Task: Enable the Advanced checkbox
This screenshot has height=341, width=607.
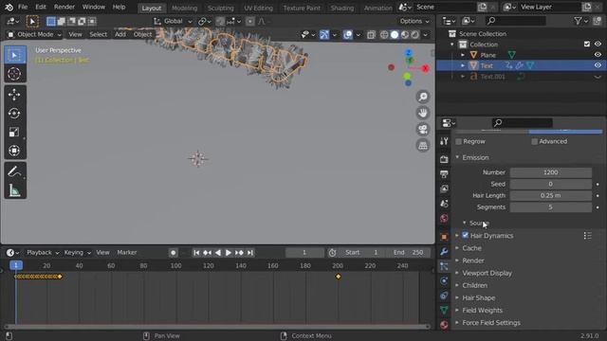Action: click(x=535, y=141)
